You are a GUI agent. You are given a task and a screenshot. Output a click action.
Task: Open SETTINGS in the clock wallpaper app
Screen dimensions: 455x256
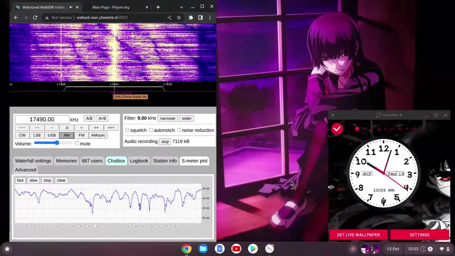[419, 235]
